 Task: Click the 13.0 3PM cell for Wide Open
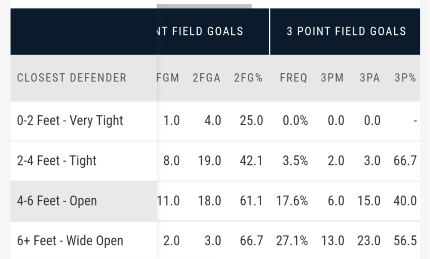[332, 241]
